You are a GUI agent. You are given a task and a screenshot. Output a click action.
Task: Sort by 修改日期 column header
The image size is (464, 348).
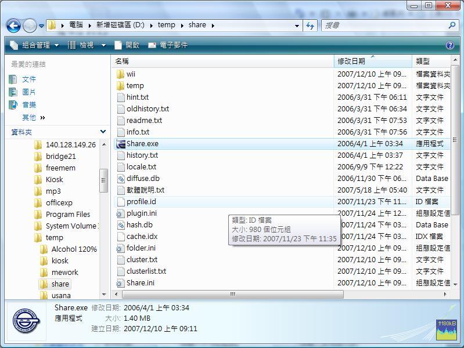373,61
